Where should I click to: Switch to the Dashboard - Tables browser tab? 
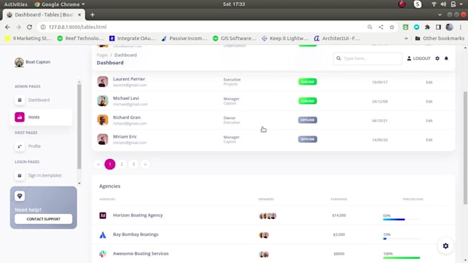[x=44, y=14]
